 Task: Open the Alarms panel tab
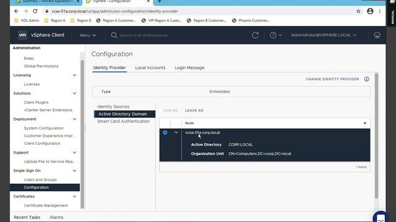point(56,217)
